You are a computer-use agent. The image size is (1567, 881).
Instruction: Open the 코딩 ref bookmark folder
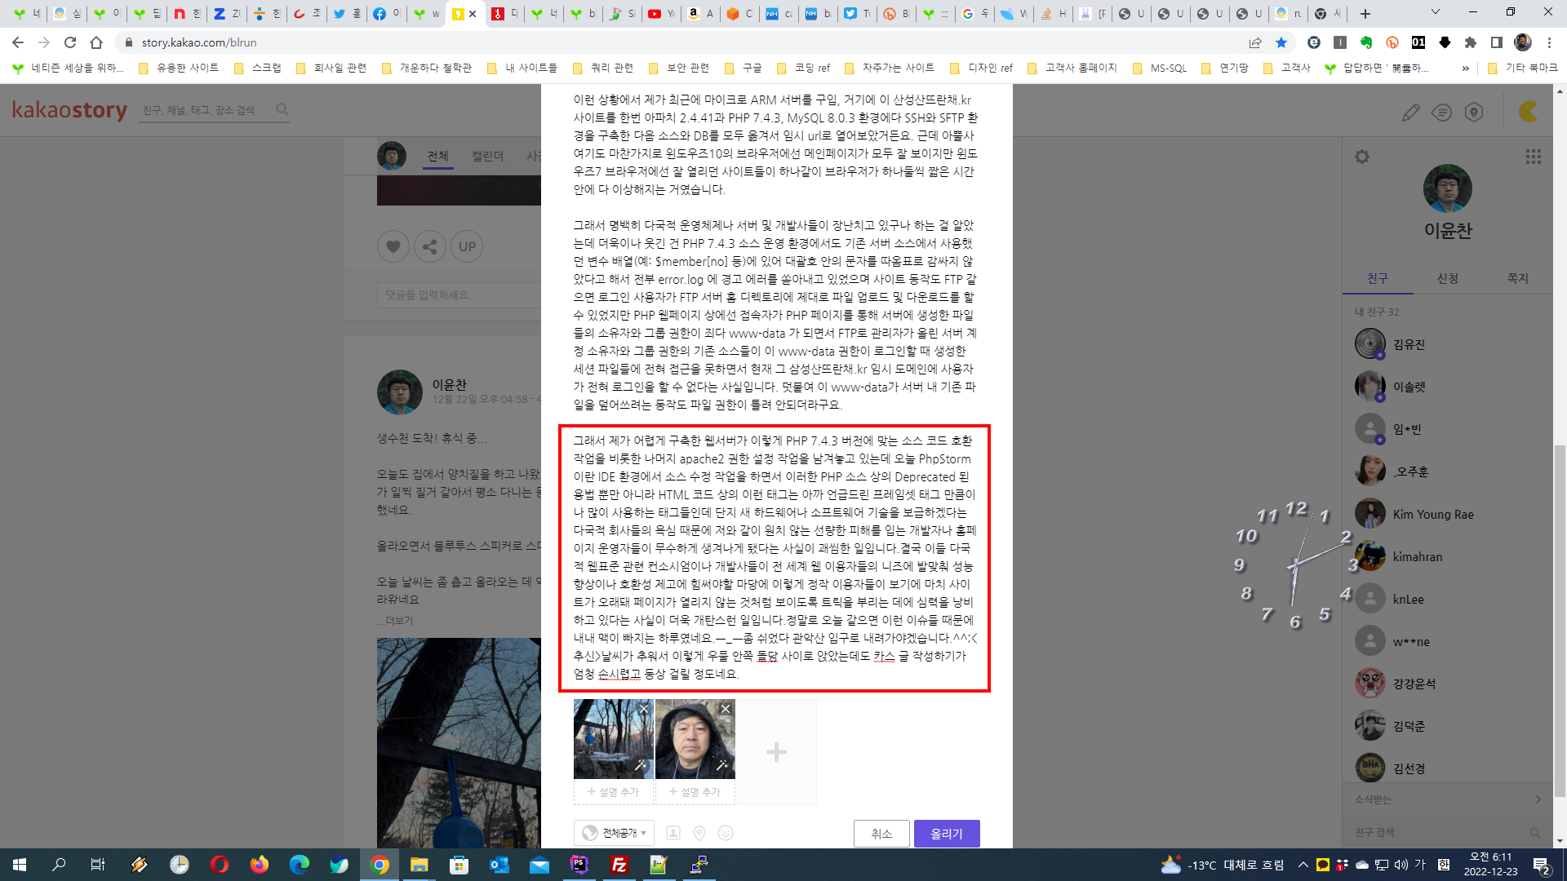click(x=804, y=68)
